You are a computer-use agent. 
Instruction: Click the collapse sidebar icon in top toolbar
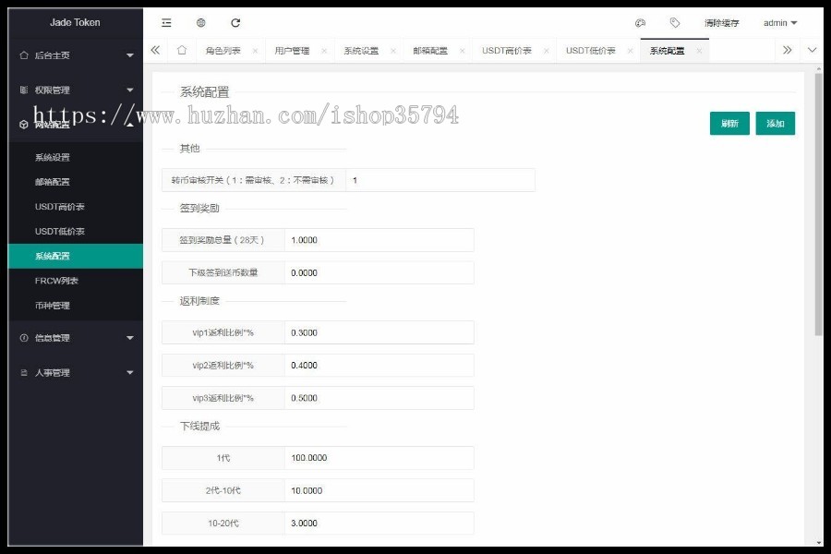165,22
